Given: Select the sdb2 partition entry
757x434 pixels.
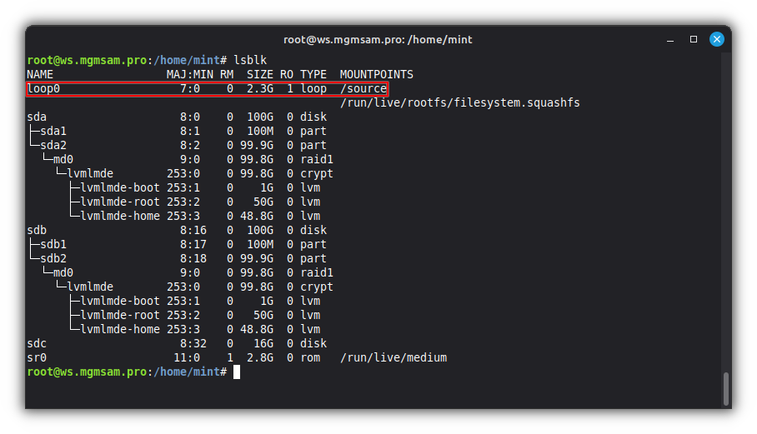Looking at the screenshot, I should [53, 258].
